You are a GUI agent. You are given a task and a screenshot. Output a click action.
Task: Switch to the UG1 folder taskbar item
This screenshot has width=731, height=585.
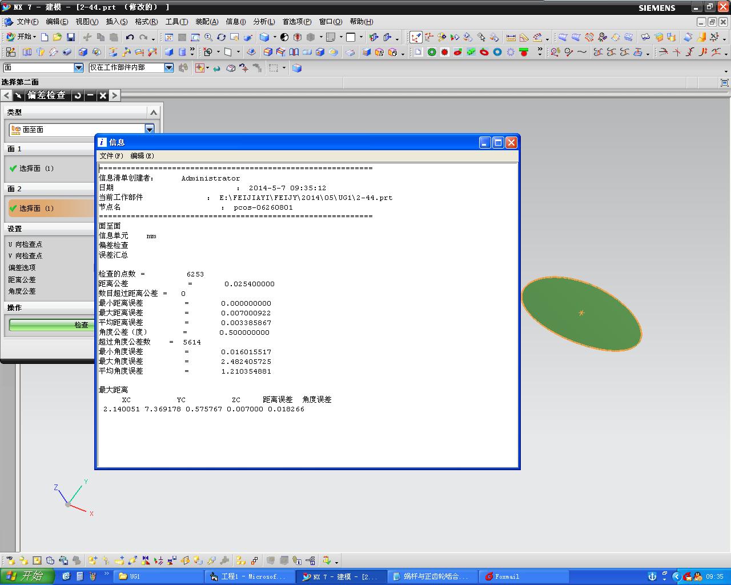pos(158,576)
